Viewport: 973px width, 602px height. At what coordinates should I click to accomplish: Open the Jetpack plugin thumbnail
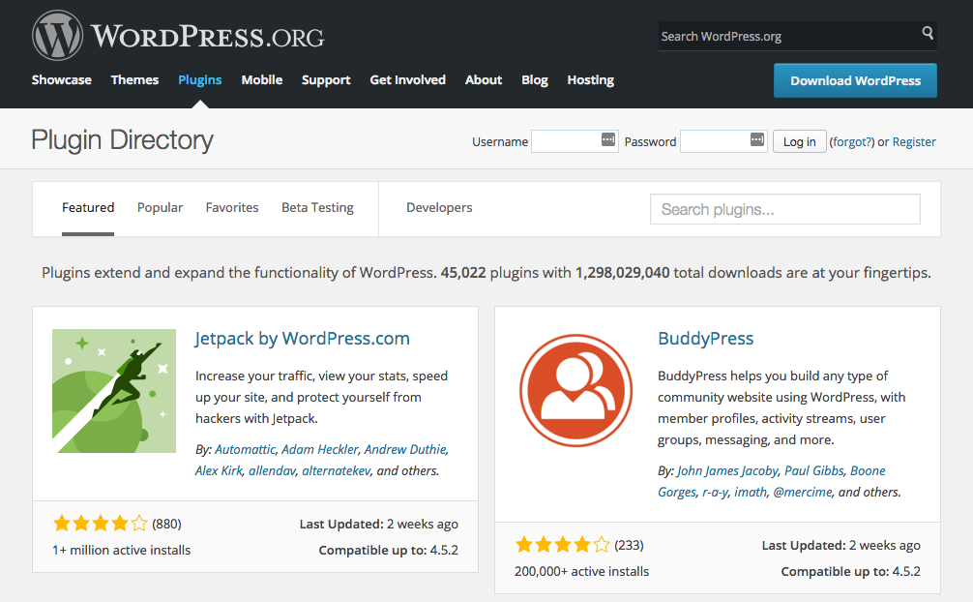pyautogui.click(x=114, y=391)
